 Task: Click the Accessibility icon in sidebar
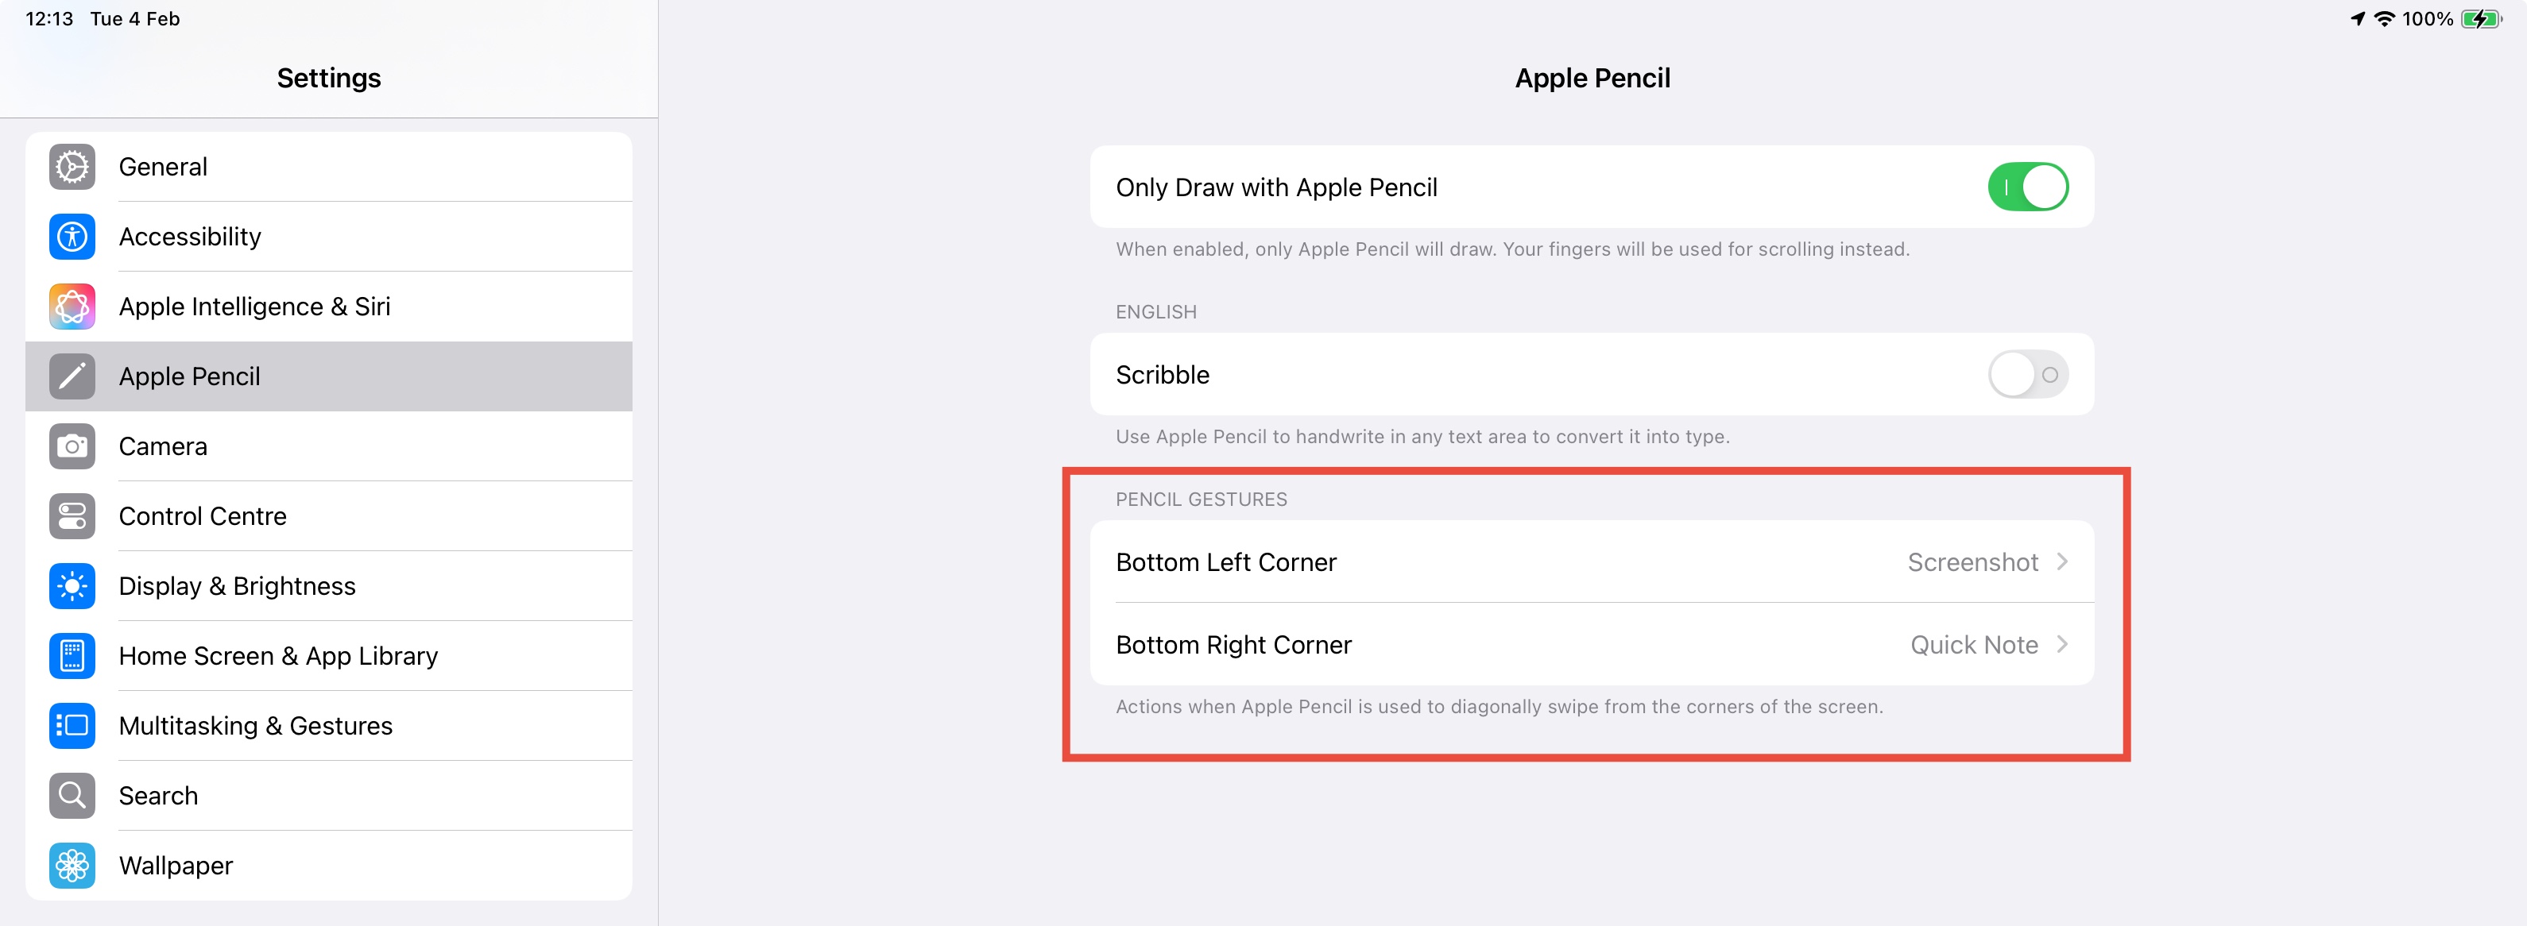[x=71, y=236]
